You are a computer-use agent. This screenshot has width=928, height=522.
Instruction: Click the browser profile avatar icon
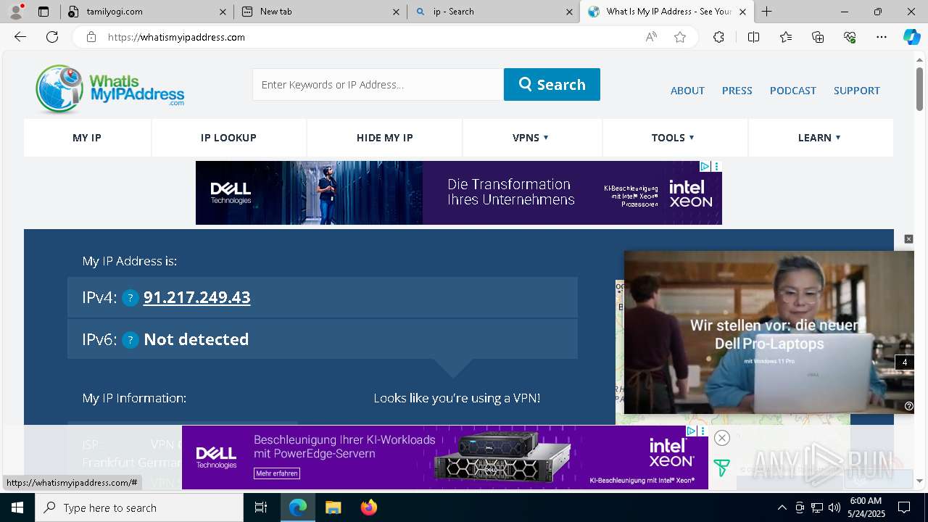[x=16, y=12]
